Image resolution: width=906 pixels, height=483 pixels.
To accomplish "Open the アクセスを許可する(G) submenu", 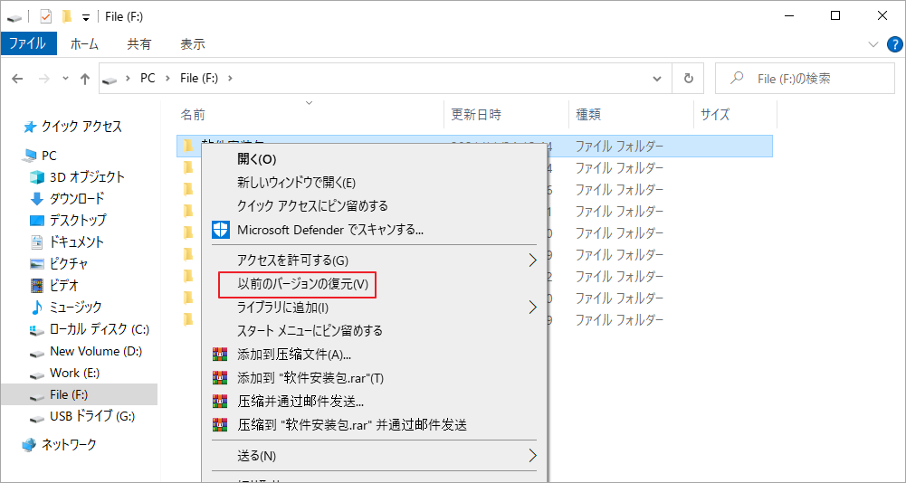I will click(375, 260).
